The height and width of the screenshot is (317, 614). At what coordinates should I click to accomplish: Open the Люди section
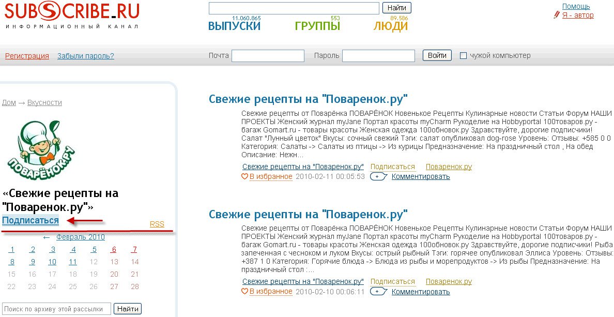(391, 26)
